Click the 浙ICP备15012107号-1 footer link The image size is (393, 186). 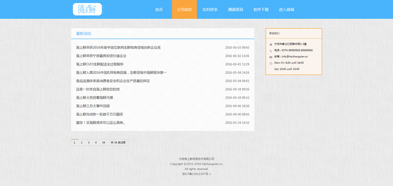click(x=196, y=174)
